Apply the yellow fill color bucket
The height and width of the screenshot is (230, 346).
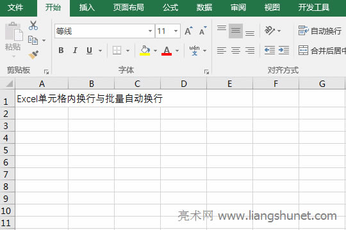click(x=145, y=50)
